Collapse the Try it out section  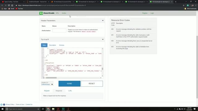pyautogui.click(x=103, y=39)
